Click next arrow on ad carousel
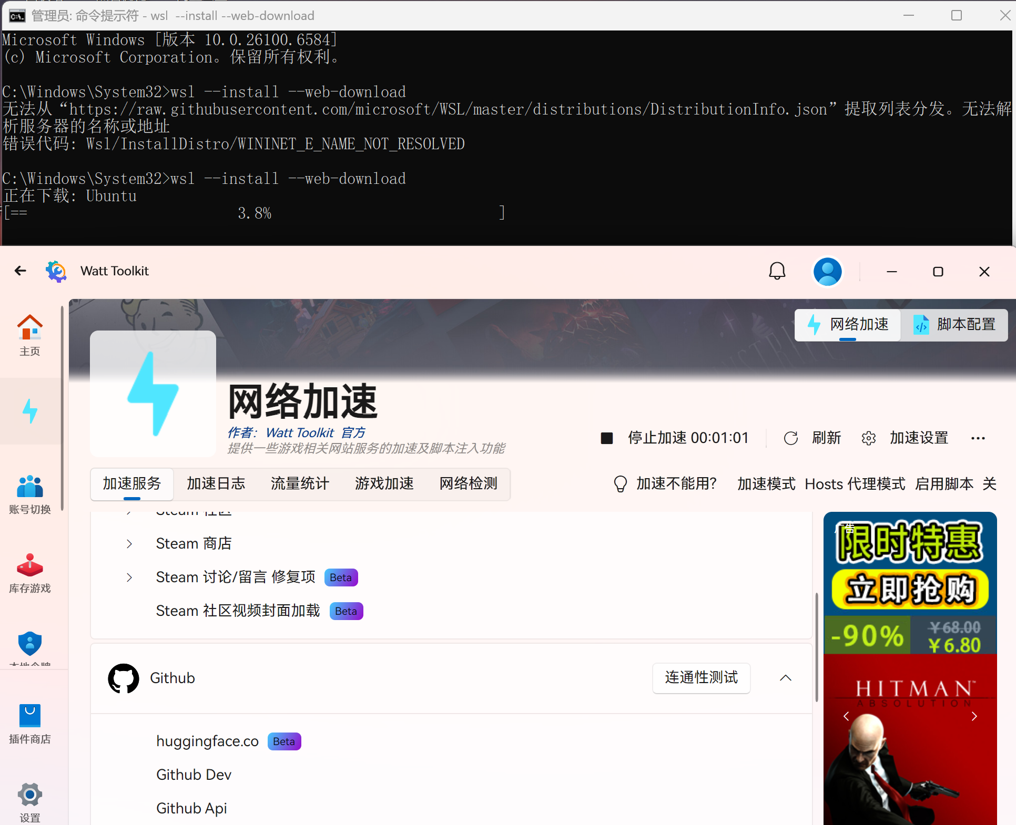The width and height of the screenshot is (1016, 825). point(974,716)
